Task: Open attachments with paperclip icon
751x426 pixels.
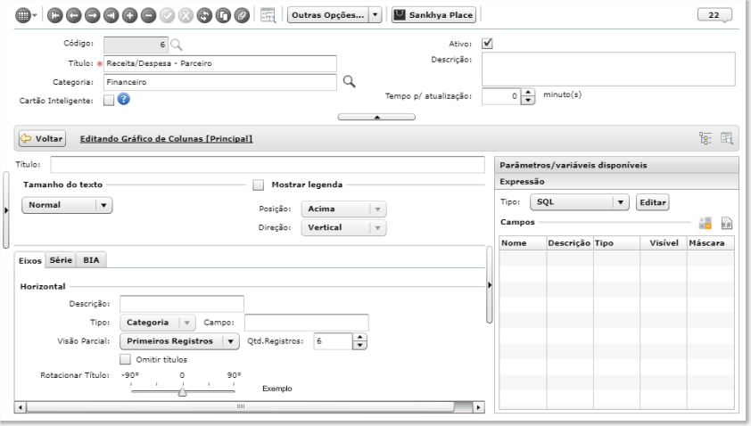Action: pyautogui.click(x=242, y=16)
